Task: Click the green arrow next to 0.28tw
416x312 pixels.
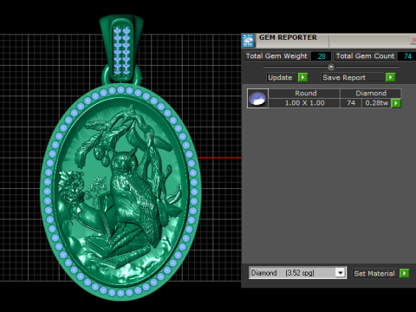Action: [x=396, y=103]
